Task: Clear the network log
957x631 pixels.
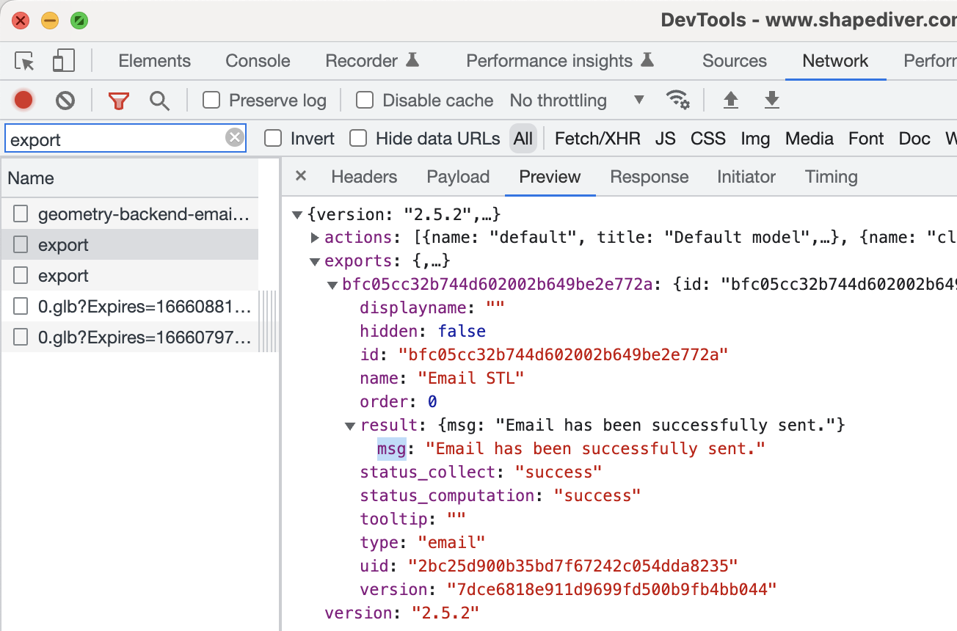Action: tap(65, 101)
